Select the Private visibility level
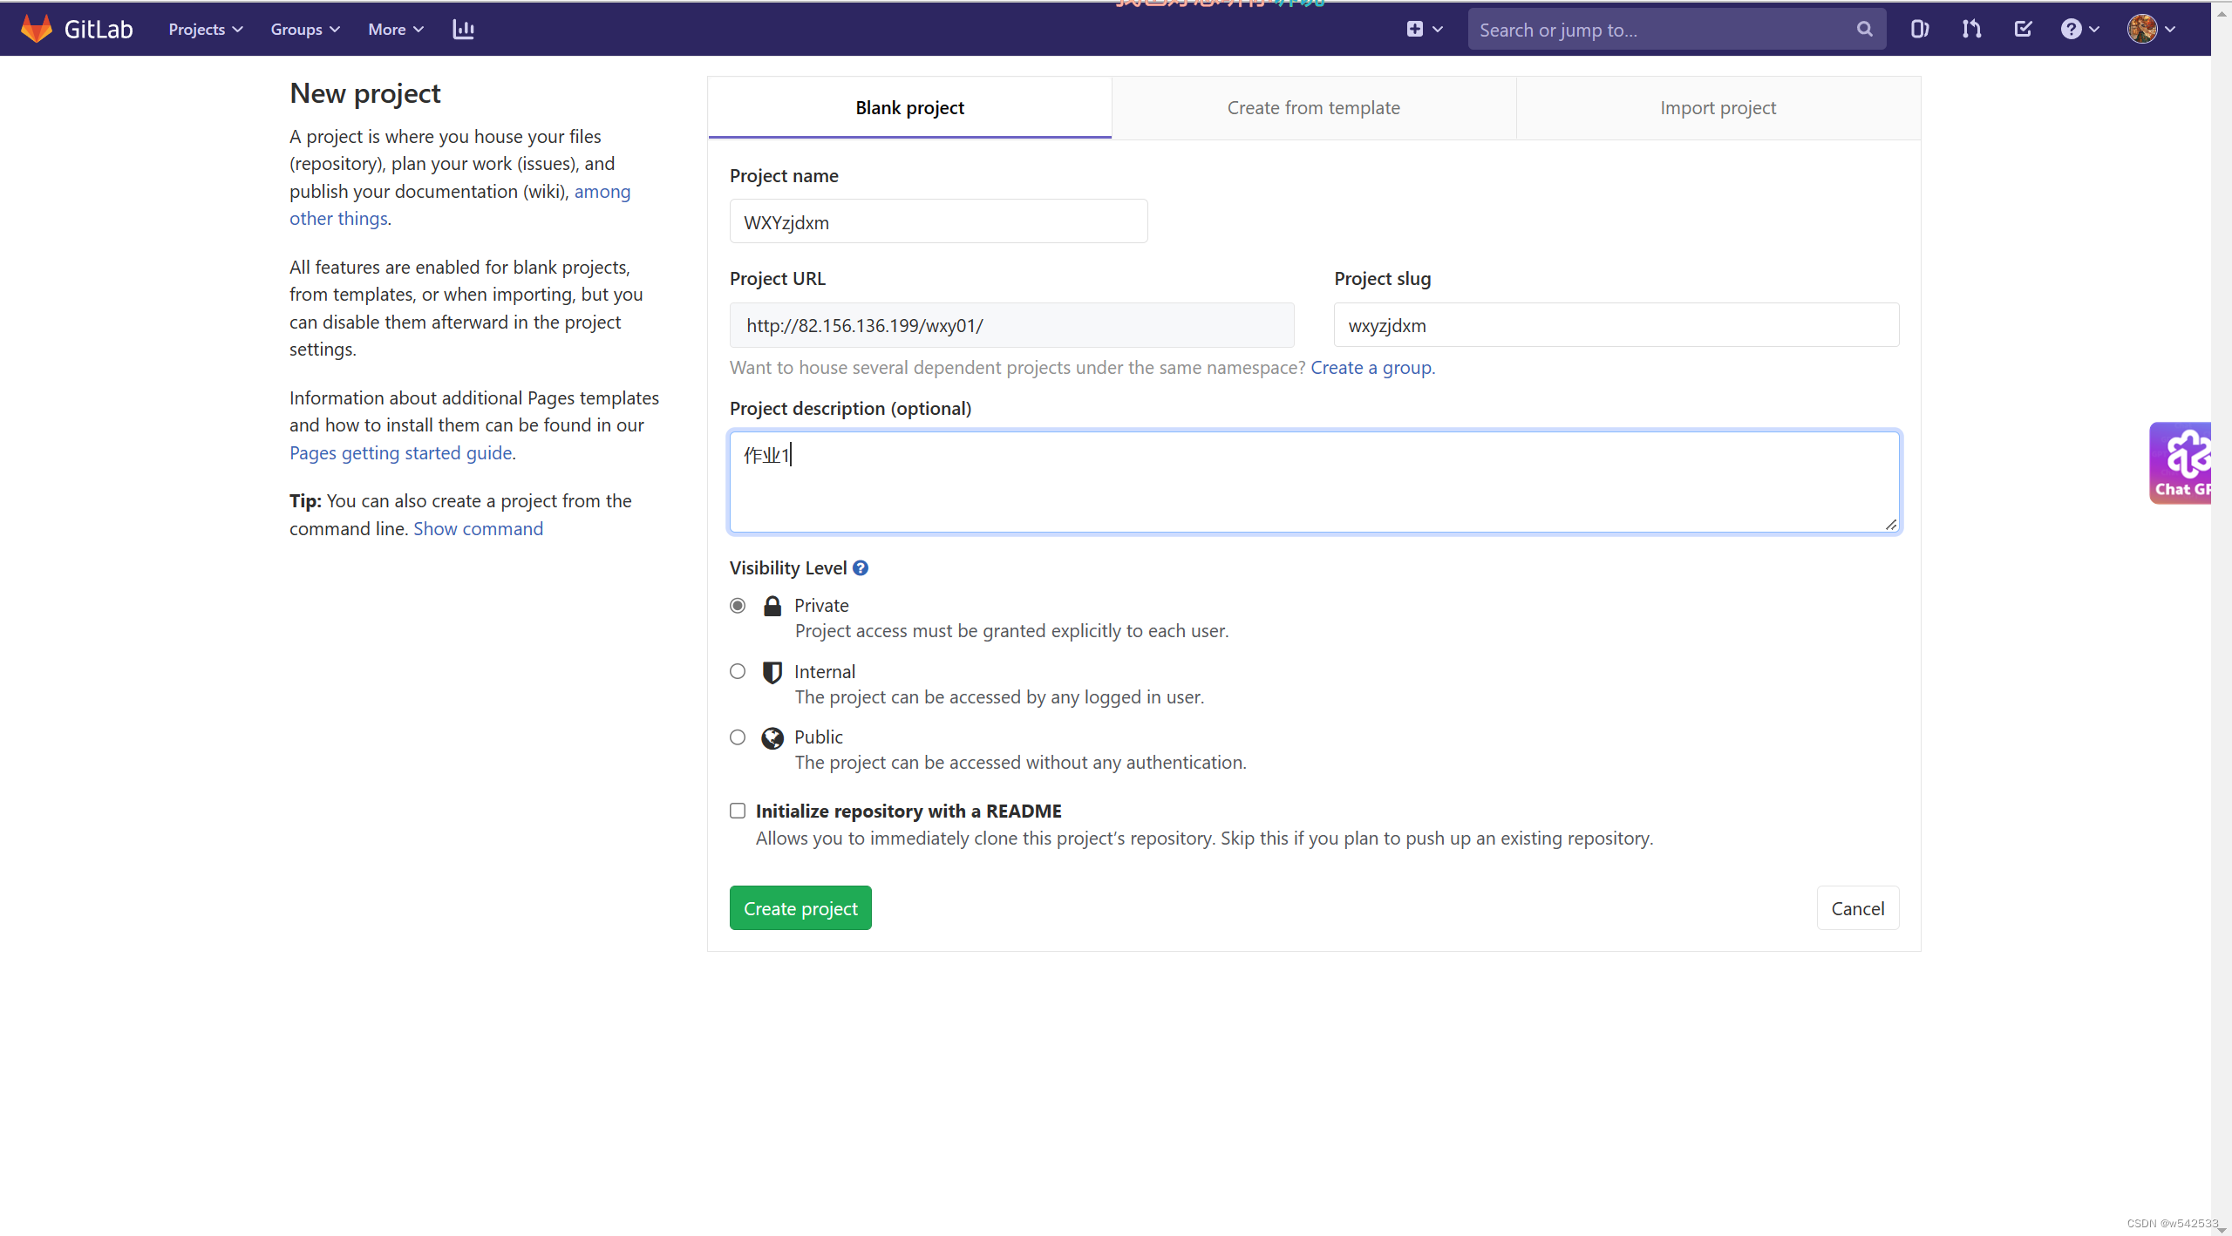Image resolution: width=2232 pixels, height=1236 pixels. click(737, 605)
